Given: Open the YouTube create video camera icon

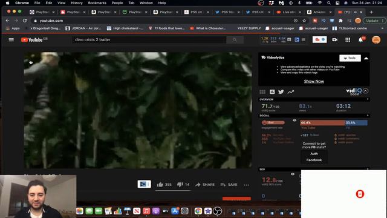Looking at the screenshot, I should tap(334, 39).
